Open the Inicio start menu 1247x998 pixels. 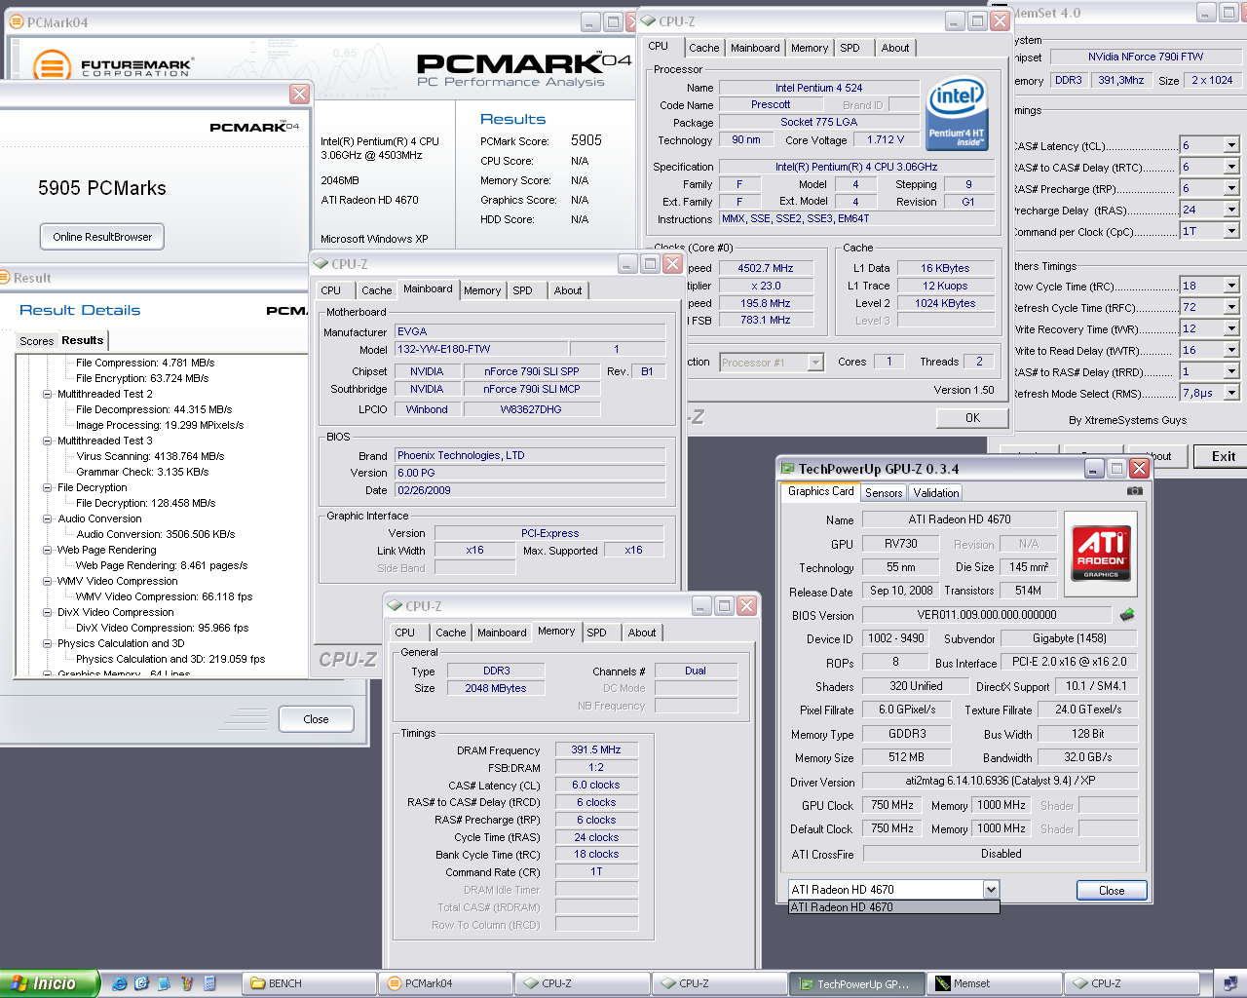point(50,983)
